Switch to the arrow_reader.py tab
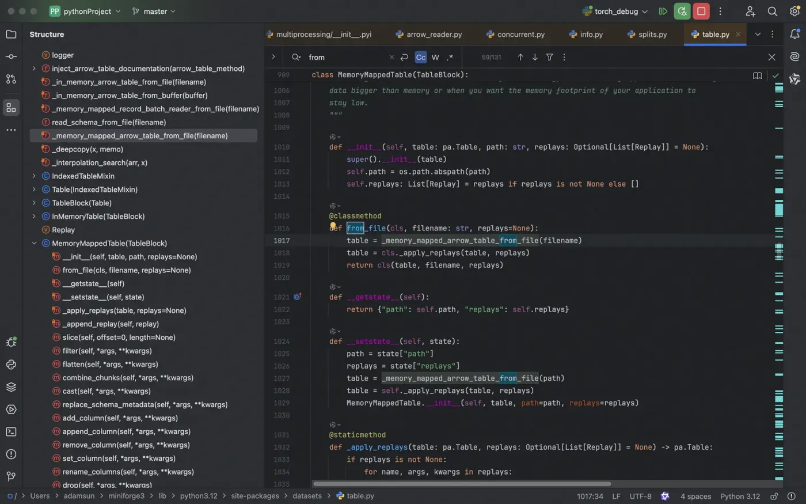 click(x=428, y=35)
